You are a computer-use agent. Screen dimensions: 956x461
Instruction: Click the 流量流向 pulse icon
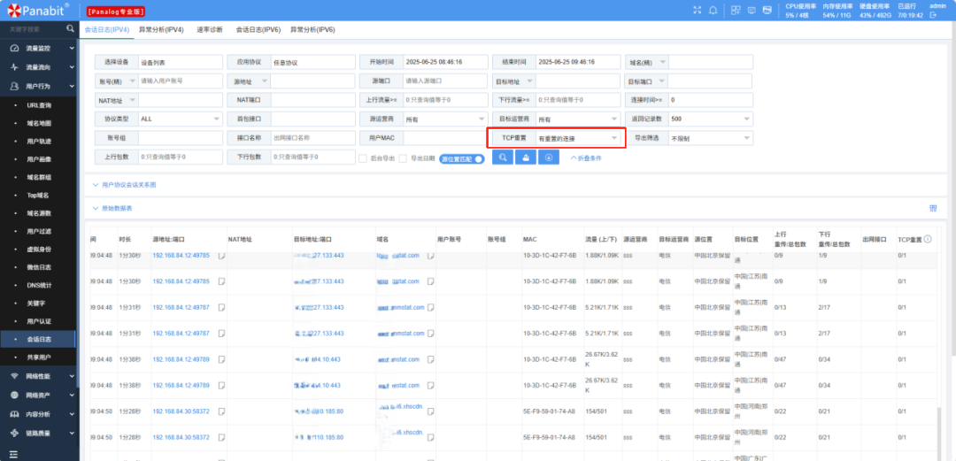pos(15,67)
